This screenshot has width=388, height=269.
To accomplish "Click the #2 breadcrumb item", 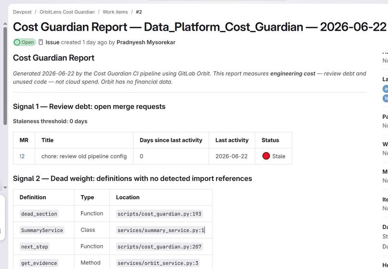I will 139,12.
